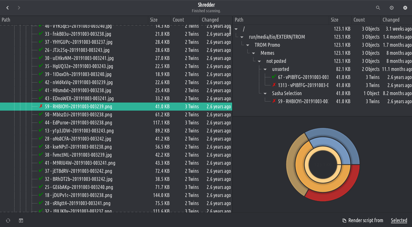The height and width of the screenshot is (227, 412).
Task: Sort right panel by Changed column
Action: click(x=391, y=20)
